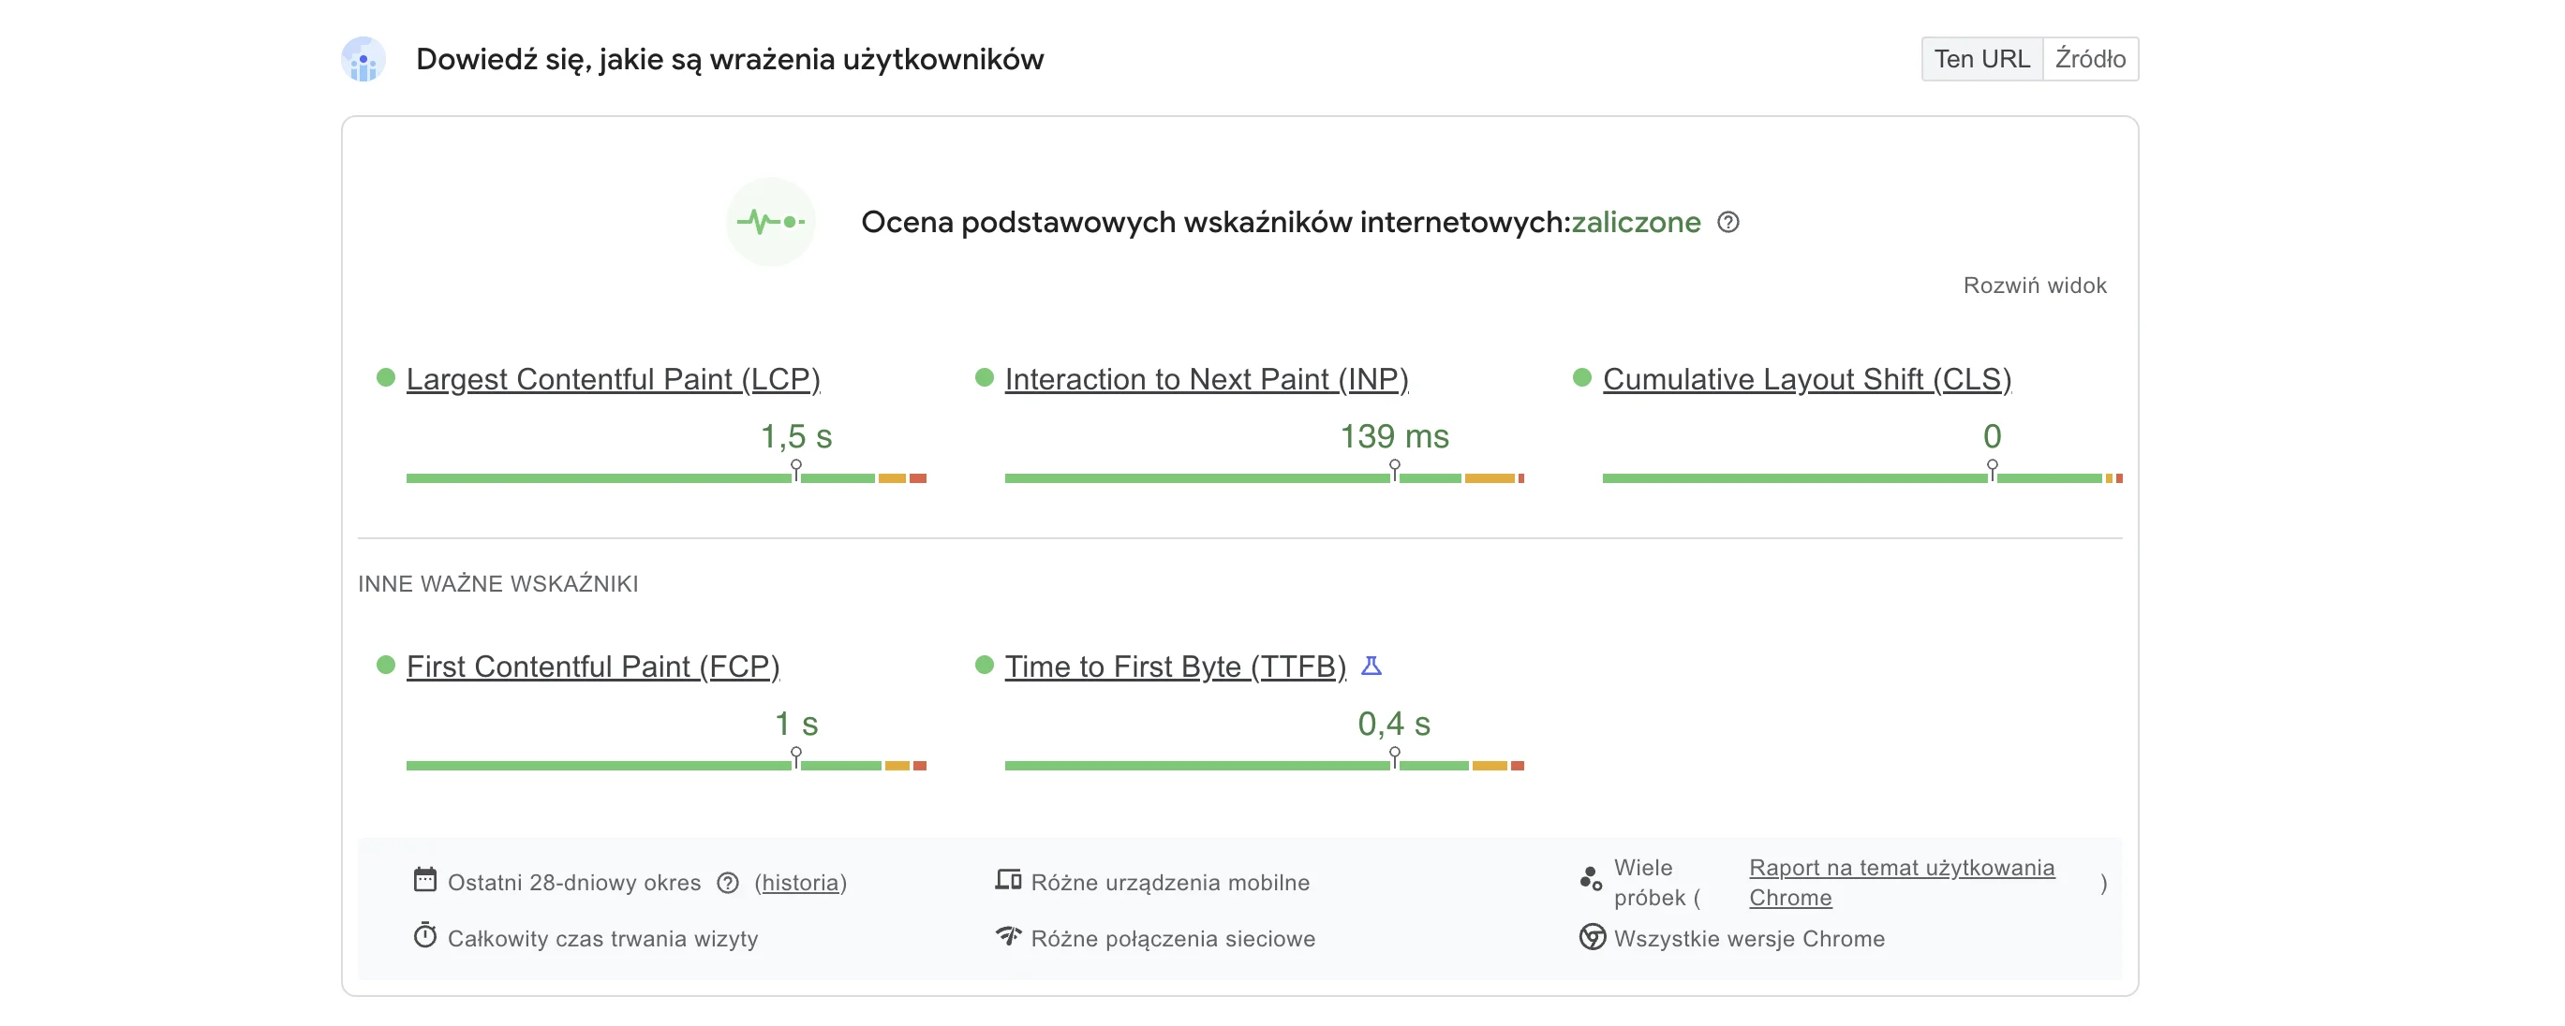2565x1026 pixels.
Task: Click the stopwatch icon for visit duration
Action: tap(425, 935)
